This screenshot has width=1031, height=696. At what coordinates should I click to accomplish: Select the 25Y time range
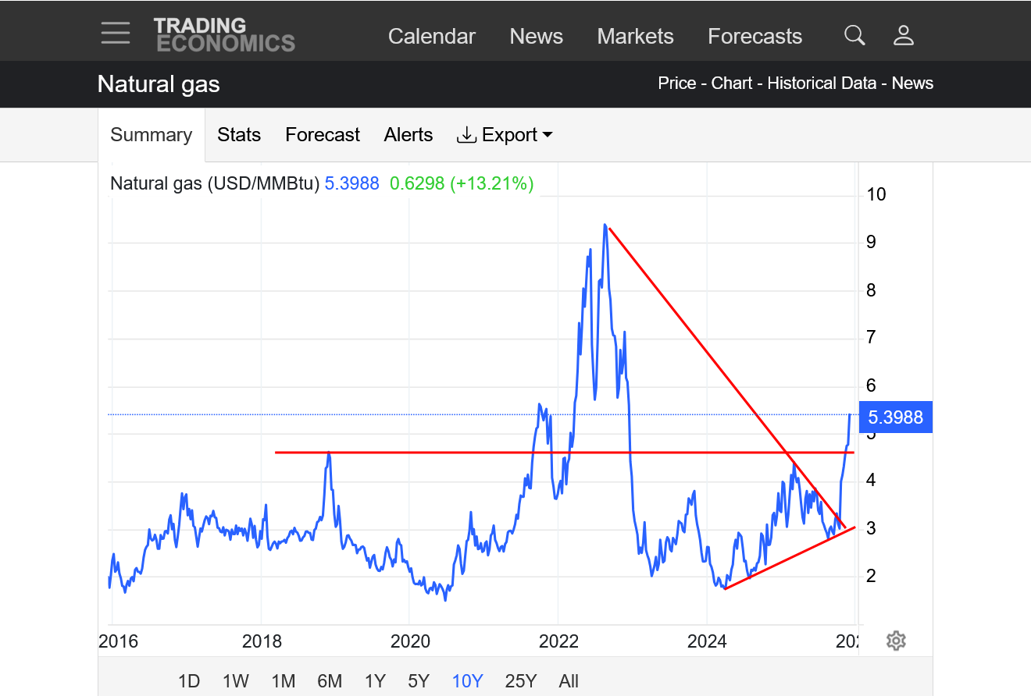click(521, 681)
